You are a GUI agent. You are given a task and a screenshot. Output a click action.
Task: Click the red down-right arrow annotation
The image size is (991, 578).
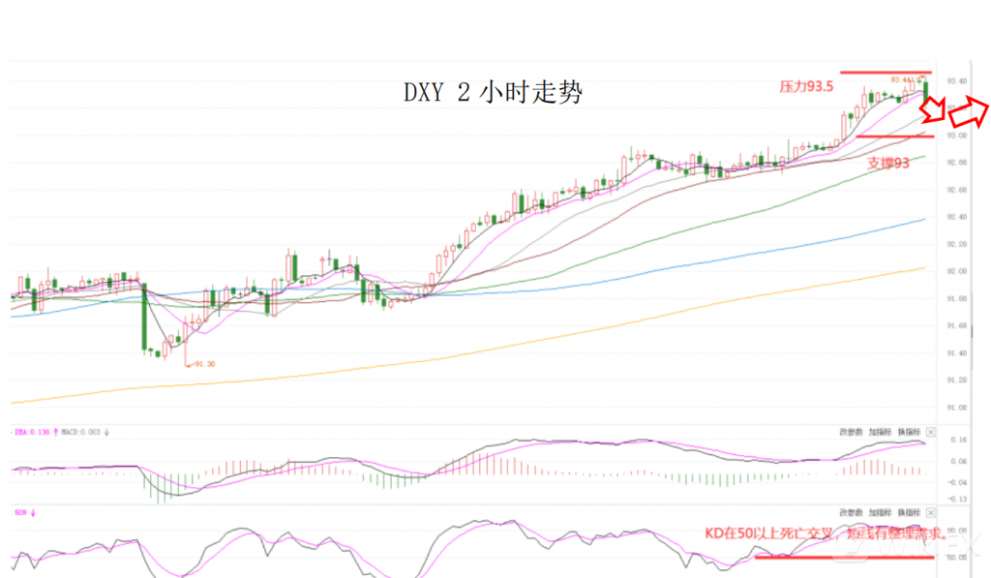click(x=934, y=110)
